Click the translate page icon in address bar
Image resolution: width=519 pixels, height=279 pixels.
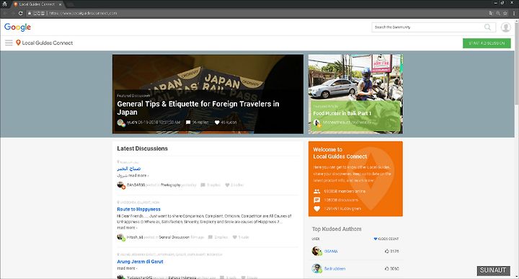pyautogui.click(x=491, y=13)
